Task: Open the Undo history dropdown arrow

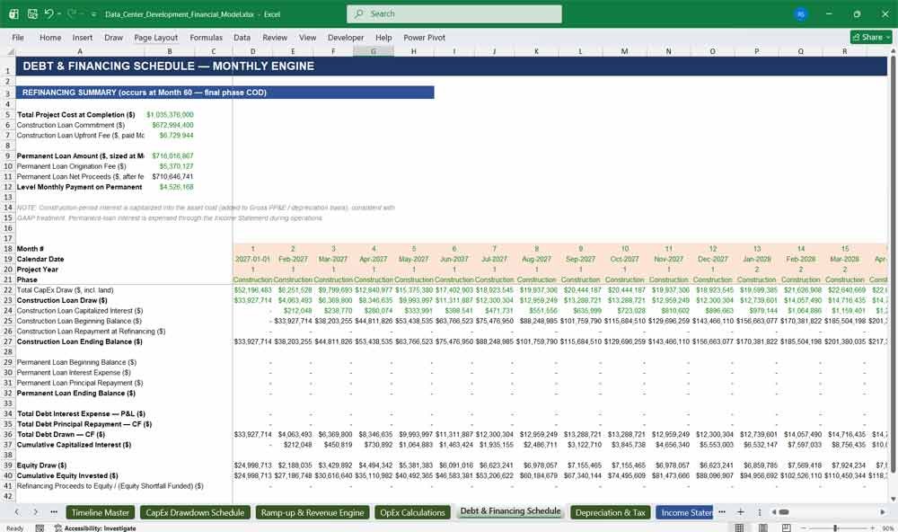Action: (59, 14)
